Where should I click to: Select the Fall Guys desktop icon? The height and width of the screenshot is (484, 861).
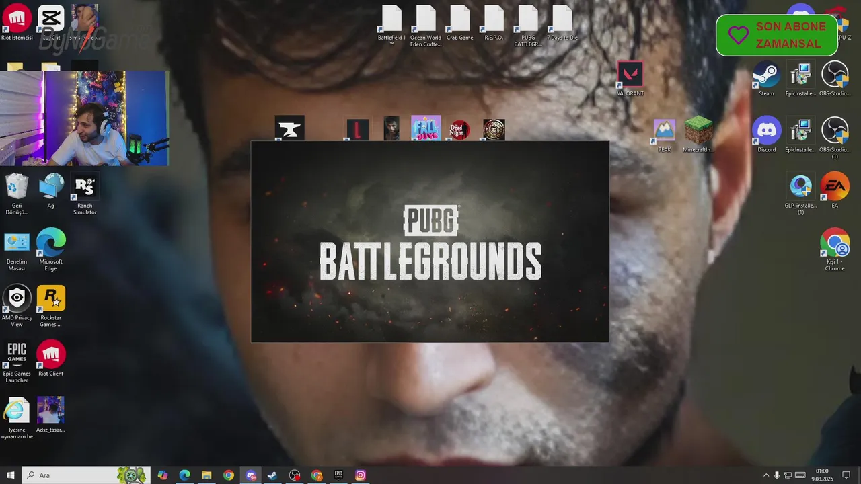click(426, 128)
